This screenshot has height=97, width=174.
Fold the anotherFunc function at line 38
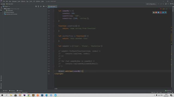(54, 36)
